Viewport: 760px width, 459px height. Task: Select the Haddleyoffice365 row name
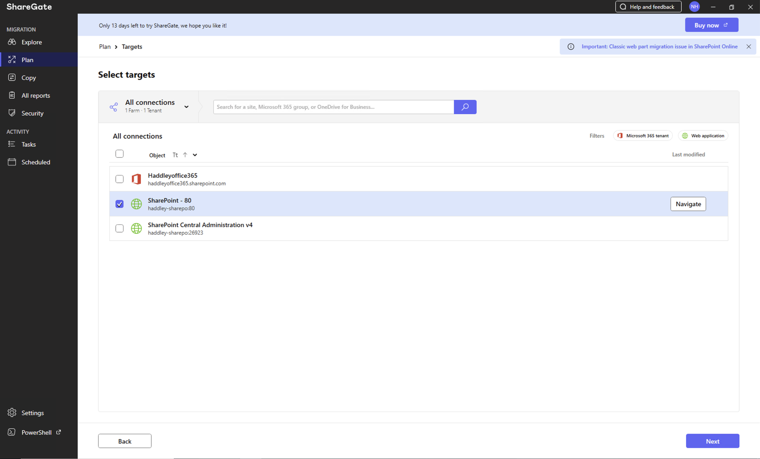tap(172, 175)
